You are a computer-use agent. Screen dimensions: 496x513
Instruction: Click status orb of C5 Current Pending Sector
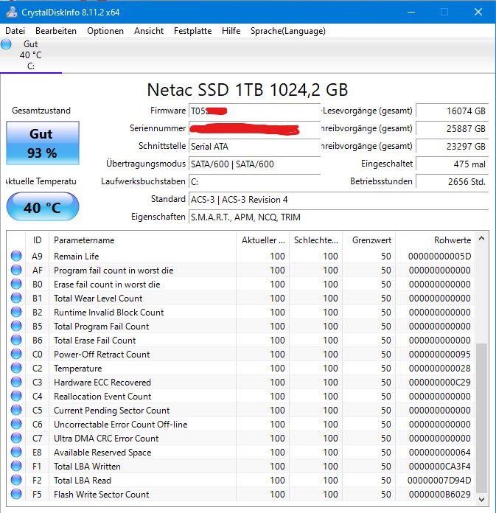[16, 410]
